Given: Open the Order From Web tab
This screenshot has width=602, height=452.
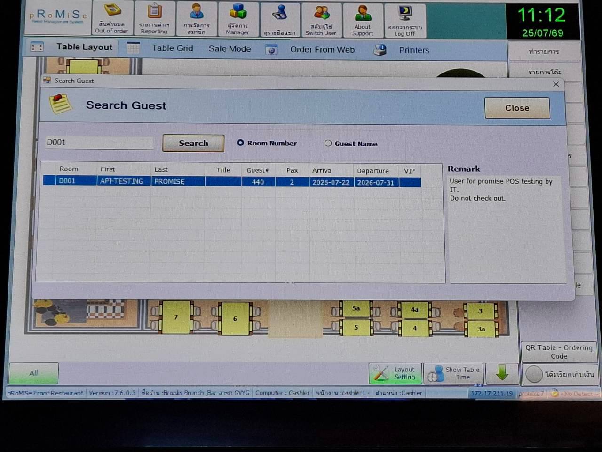Looking at the screenshot, I should 322,49.
